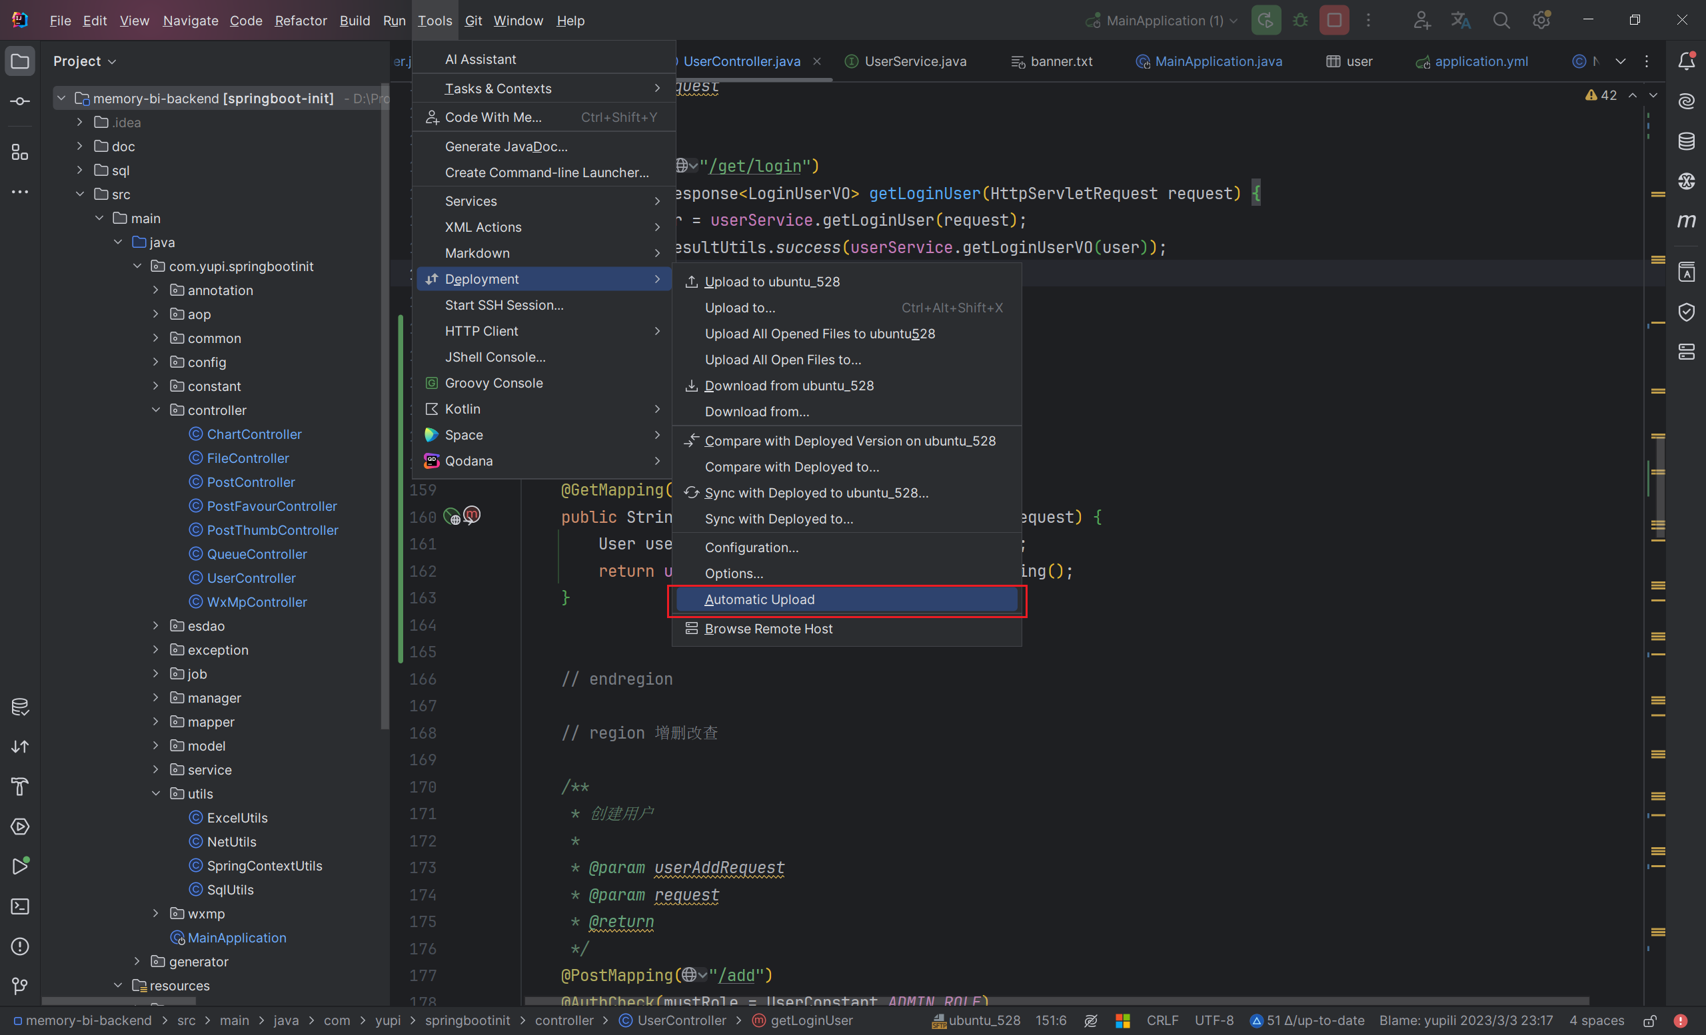Viewport: 1706px width, 1035px height.
Task: Open the Commit tool window icon
Action: (x=20, y=102)
